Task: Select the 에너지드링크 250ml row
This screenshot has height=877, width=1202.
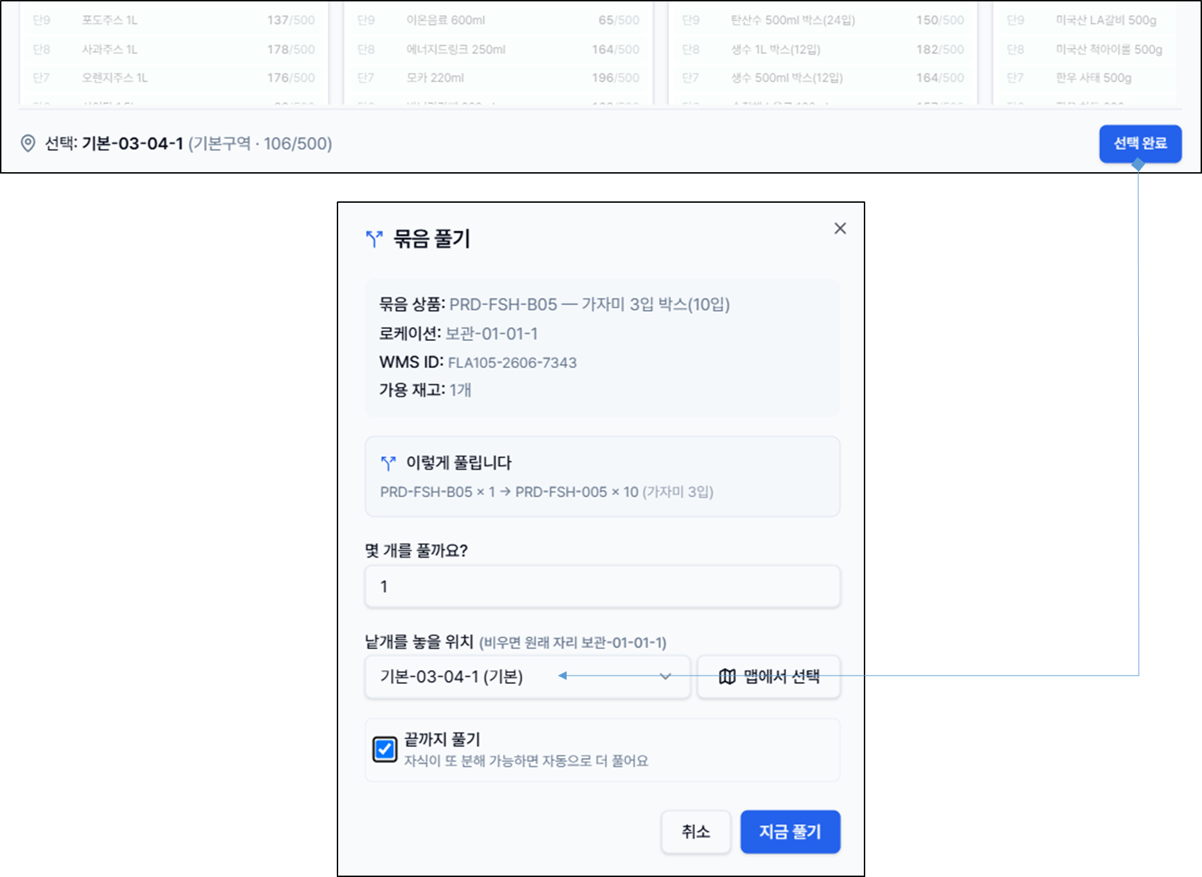Action: coord(498,49)
